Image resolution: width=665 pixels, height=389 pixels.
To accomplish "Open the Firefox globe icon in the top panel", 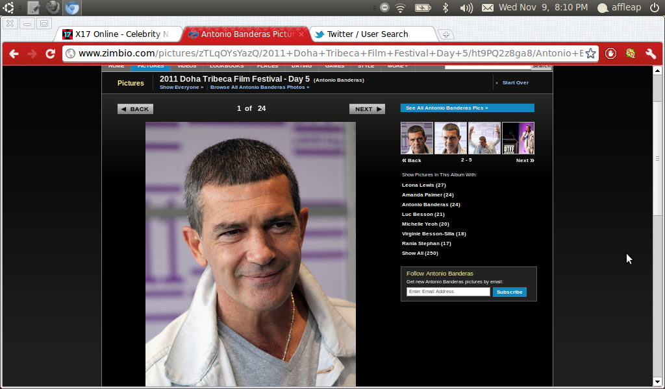I will pyautogui.click(x=53, y=8).
